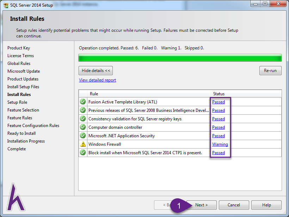Click the green completed progress bar
289x217 pixels.
[x=180, y=58]
